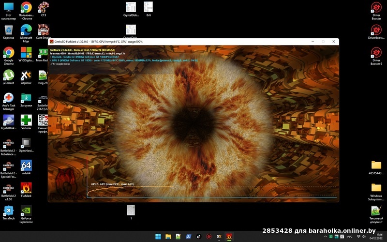This screenshot has width=387, height=242.
Task: Select the 'Текстовый документ' file icon
Action: [x=376, y=214]
